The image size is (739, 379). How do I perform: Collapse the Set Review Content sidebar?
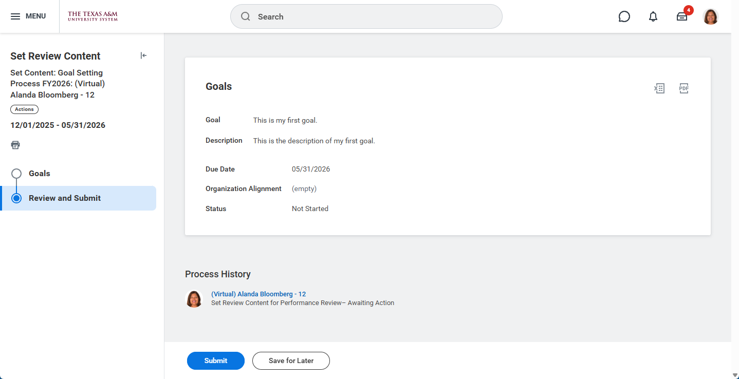click(143, 55)
